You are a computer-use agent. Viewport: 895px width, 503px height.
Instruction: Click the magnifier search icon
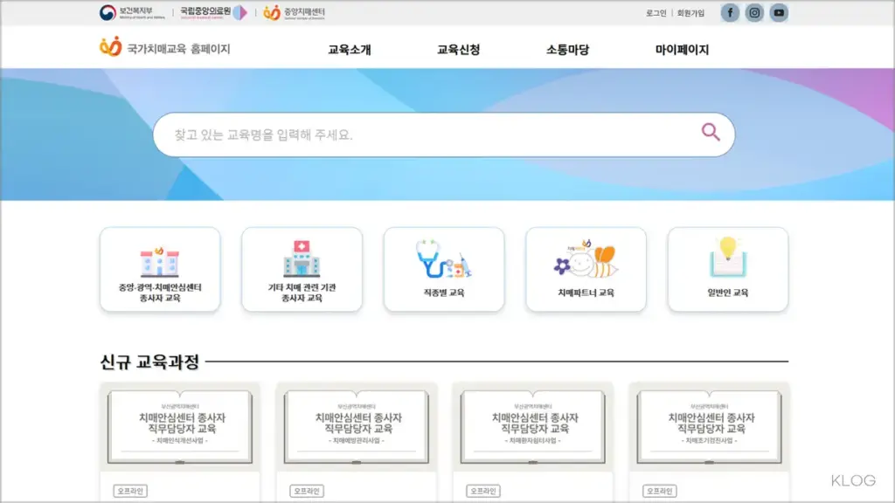[x=711, y=133]
